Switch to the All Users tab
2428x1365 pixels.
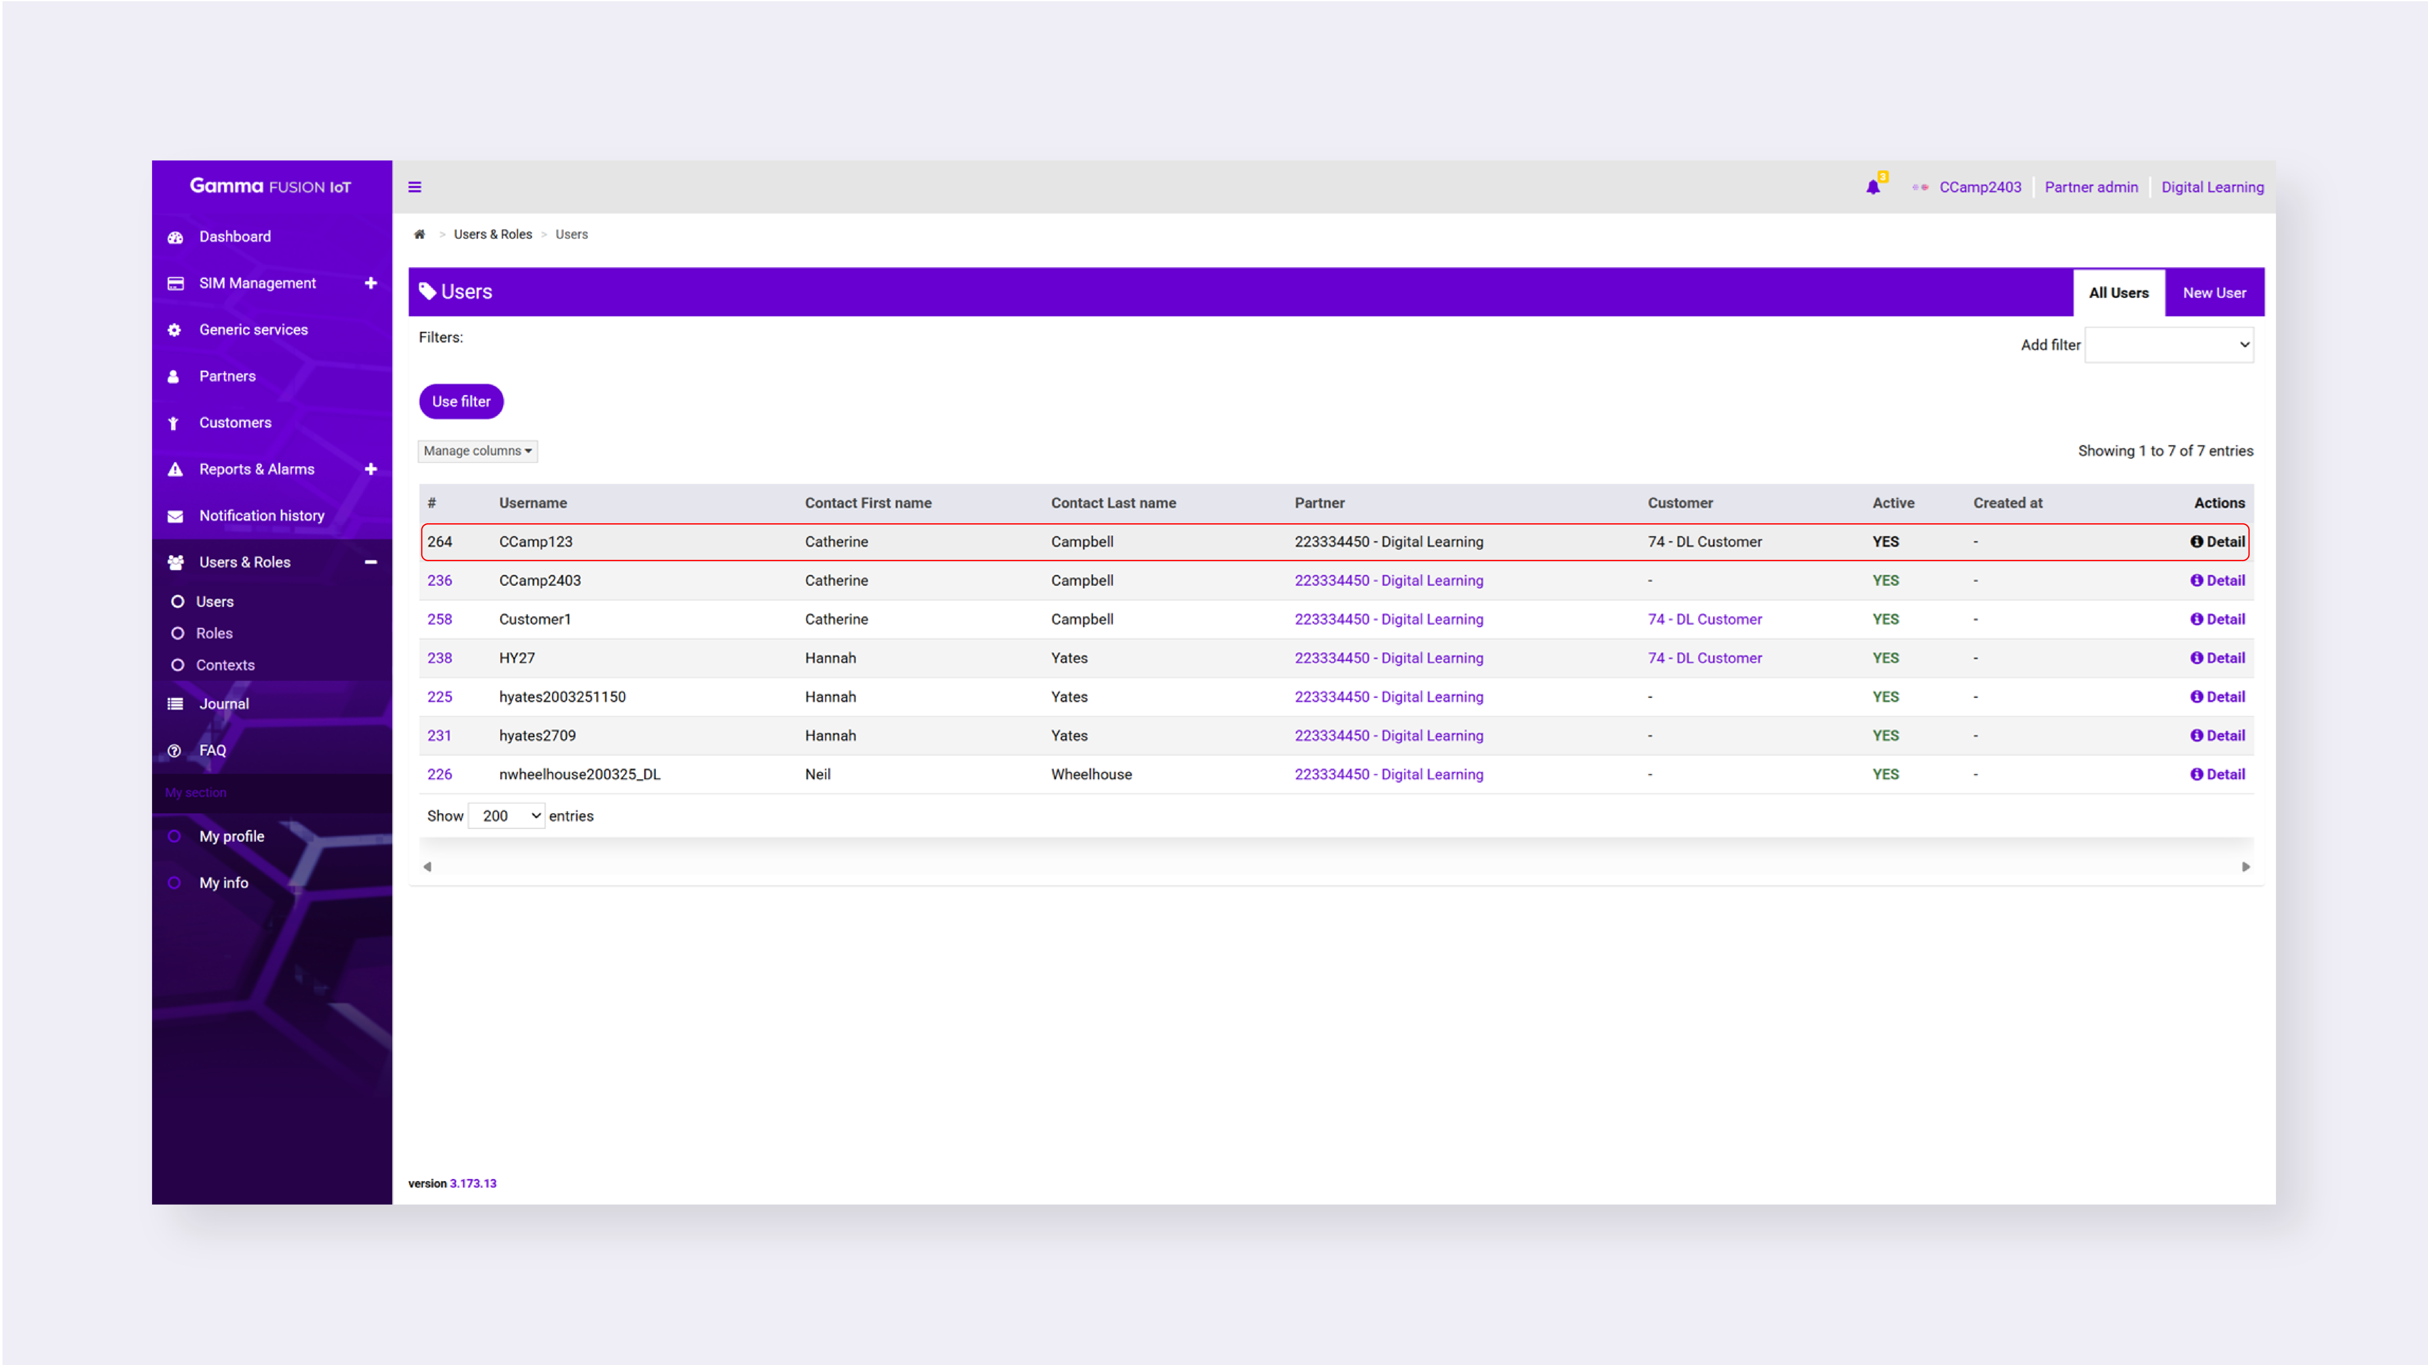pyautogui.click(x=2118, y=293)
